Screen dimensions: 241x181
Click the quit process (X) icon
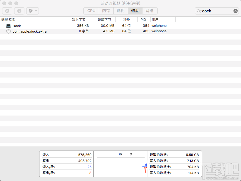(7, 11)
